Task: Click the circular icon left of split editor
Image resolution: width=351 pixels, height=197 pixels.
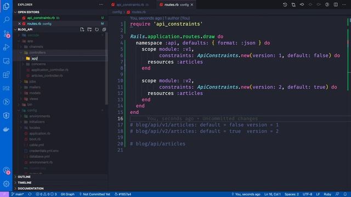Action: (x=327, y=4)
